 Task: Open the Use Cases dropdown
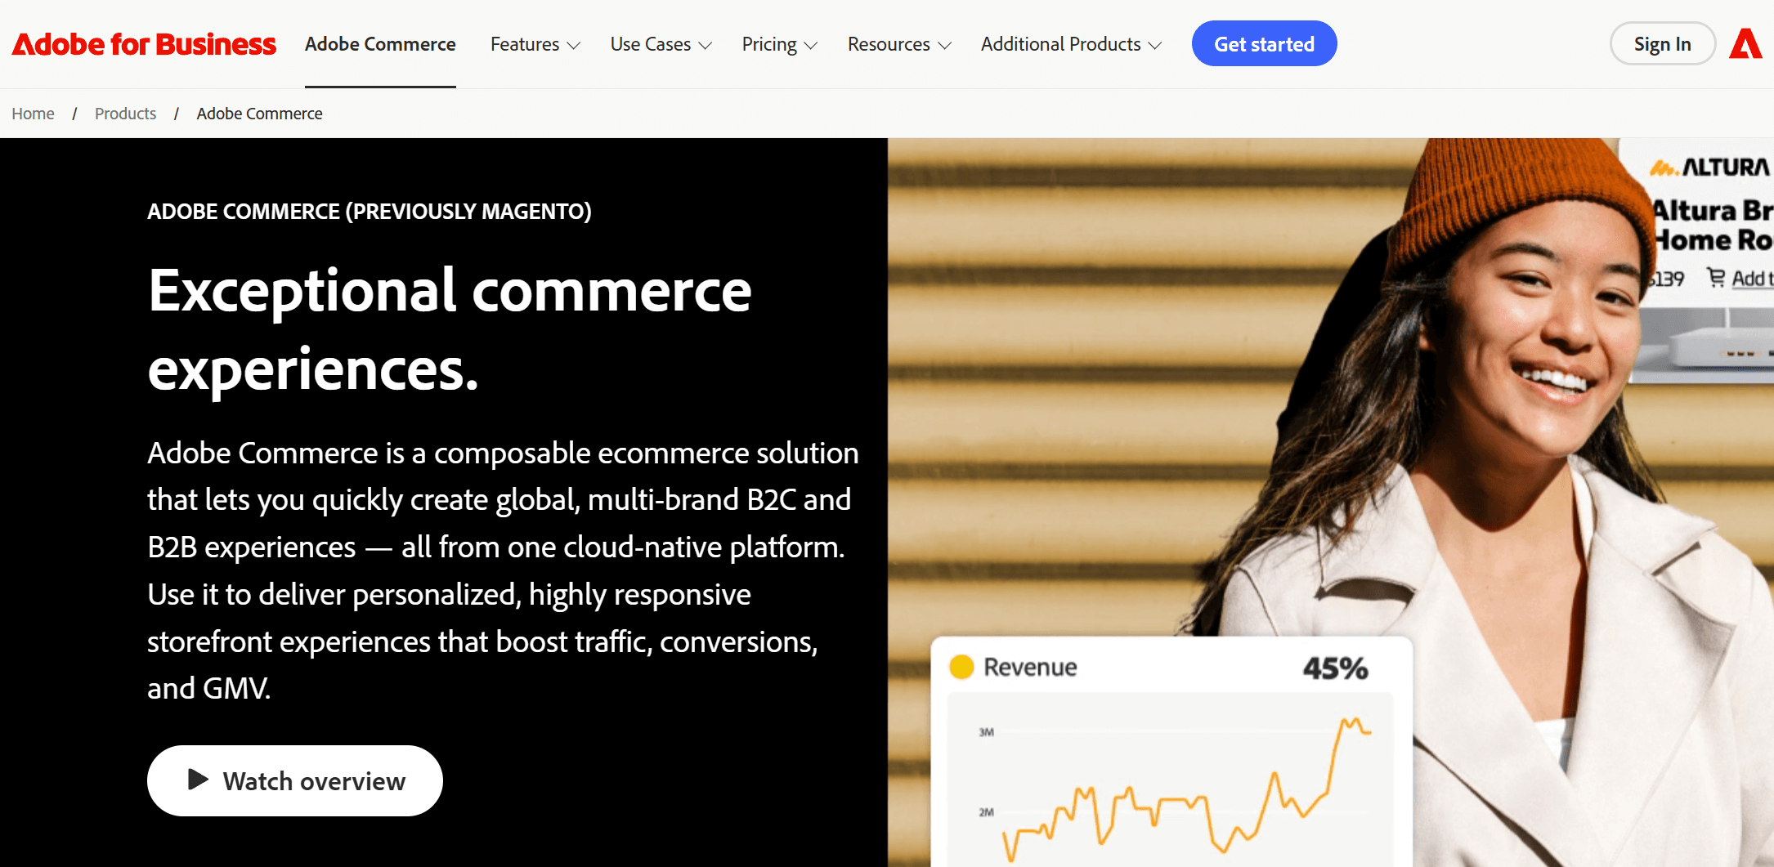point(661,44)
